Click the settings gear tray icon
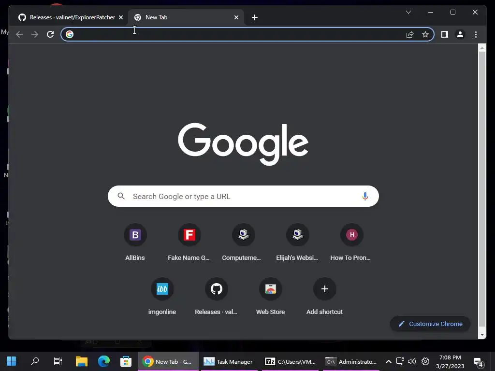 (x=425, y=361)
